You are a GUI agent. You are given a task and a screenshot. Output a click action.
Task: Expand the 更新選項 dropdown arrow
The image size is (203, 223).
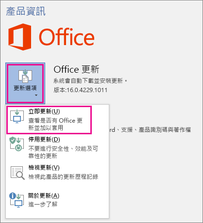[x=36, y=96]
